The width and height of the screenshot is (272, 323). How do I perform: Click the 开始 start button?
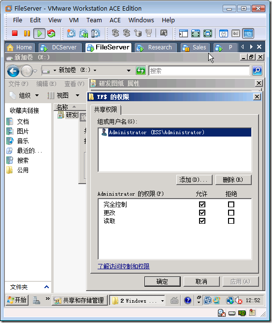coord(17,300)
